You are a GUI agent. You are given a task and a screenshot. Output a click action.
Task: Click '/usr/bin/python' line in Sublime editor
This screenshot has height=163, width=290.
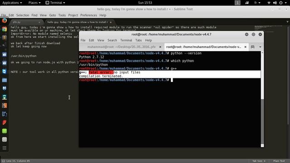click(24, 56)
